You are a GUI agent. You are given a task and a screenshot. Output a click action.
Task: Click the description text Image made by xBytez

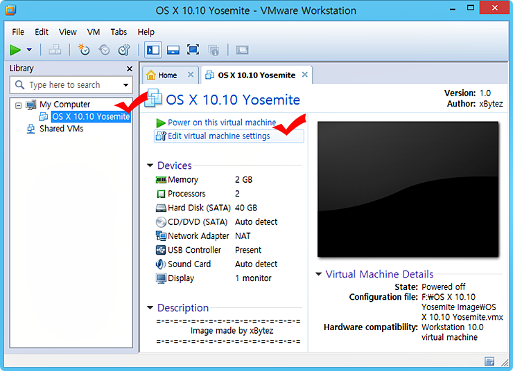pos(232,331)
